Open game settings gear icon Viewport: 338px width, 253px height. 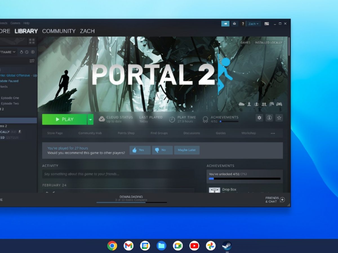(259, 118)
